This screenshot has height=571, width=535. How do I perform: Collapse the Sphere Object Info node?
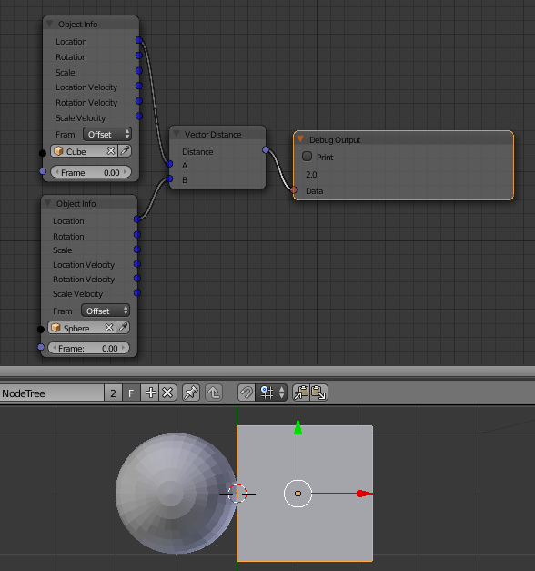47,203
